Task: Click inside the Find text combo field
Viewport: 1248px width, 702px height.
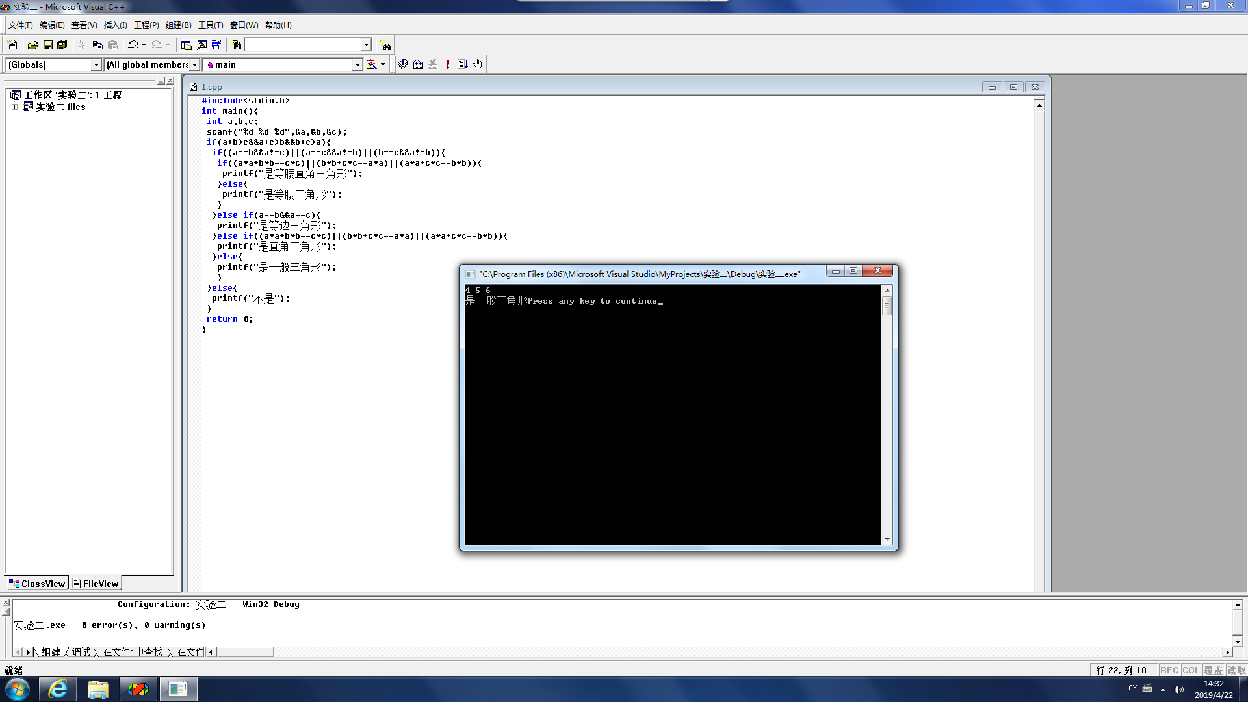Action: pos(302,45)
